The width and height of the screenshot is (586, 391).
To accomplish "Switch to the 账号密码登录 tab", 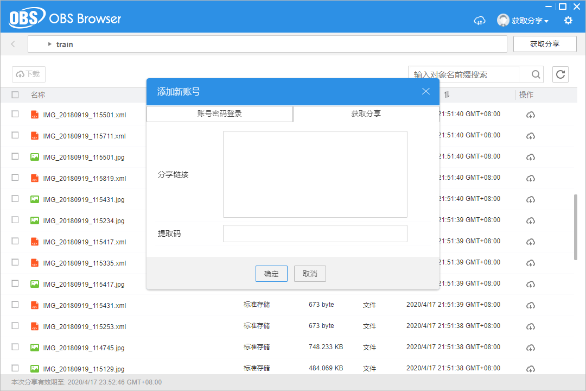I will (x=219, y=114).
